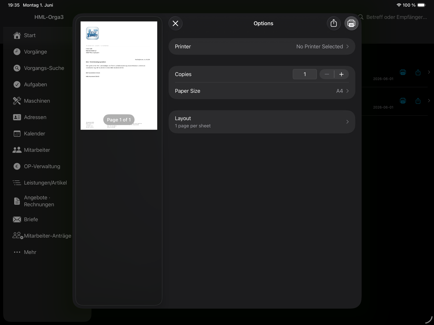Share the first letter in the list
This screenshot has width=434, height=325.
[418, 72]
